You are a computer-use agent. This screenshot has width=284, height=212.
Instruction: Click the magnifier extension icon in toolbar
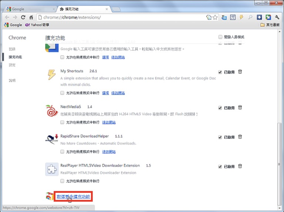(x=250, y=17)
